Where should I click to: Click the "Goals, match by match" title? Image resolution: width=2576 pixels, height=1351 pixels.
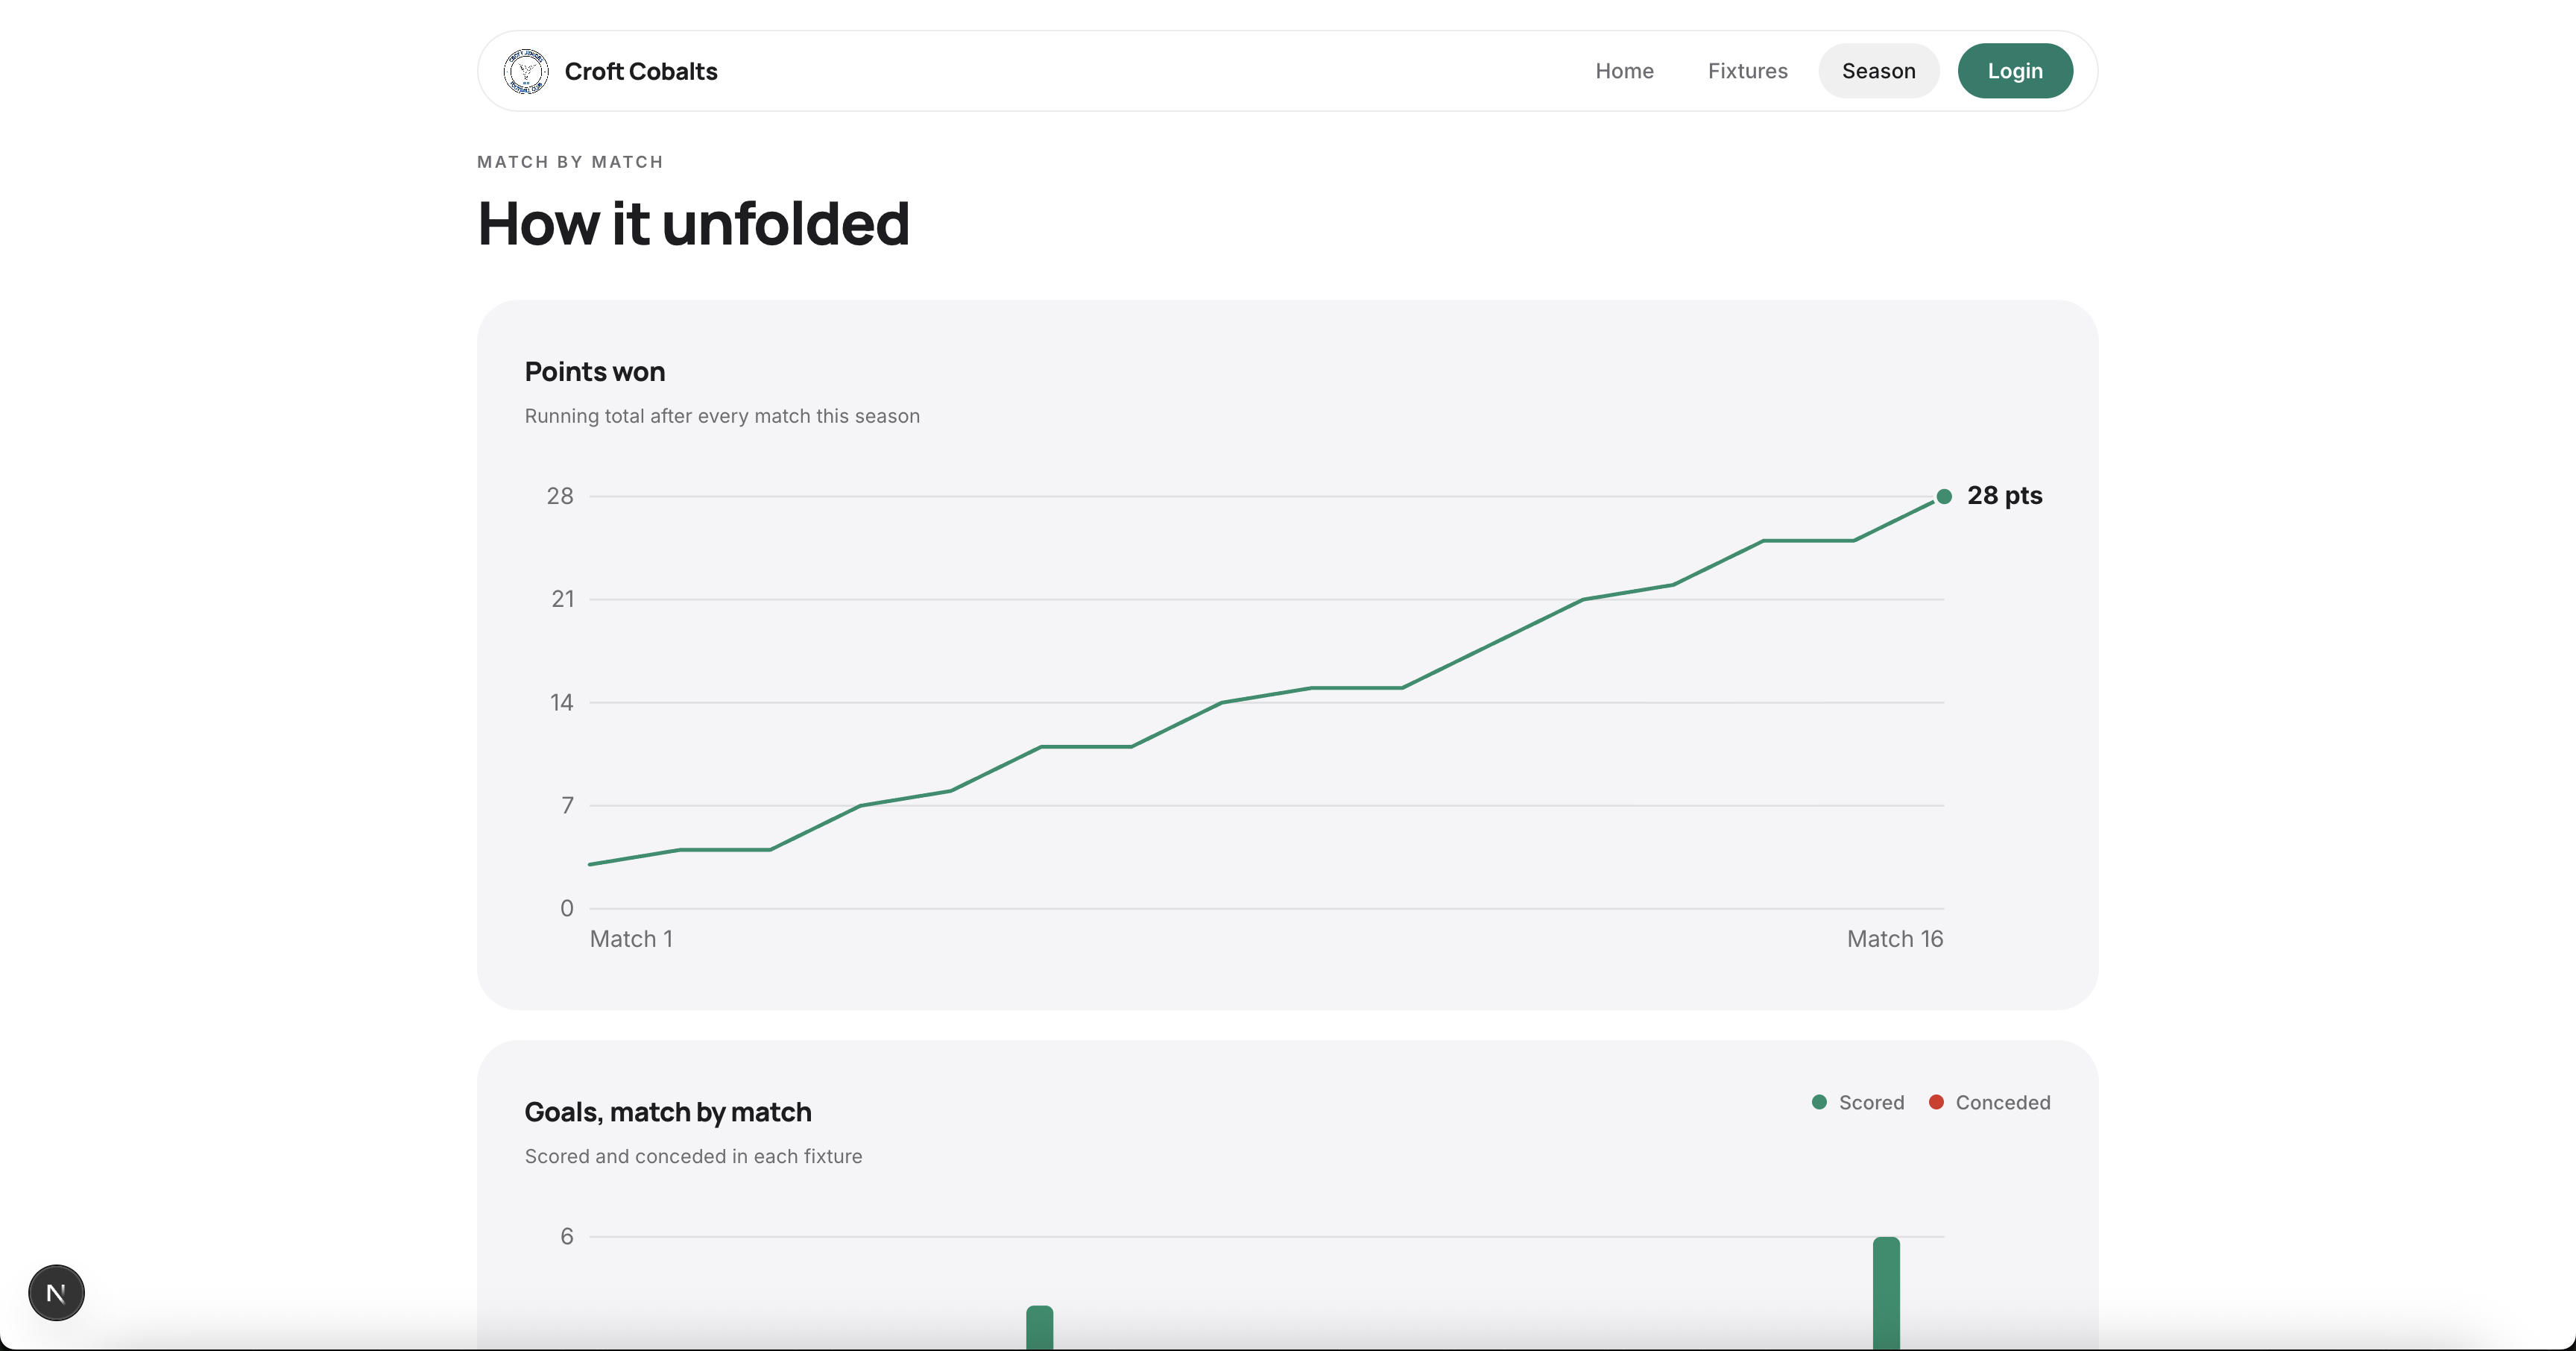tap(668, 1112)
